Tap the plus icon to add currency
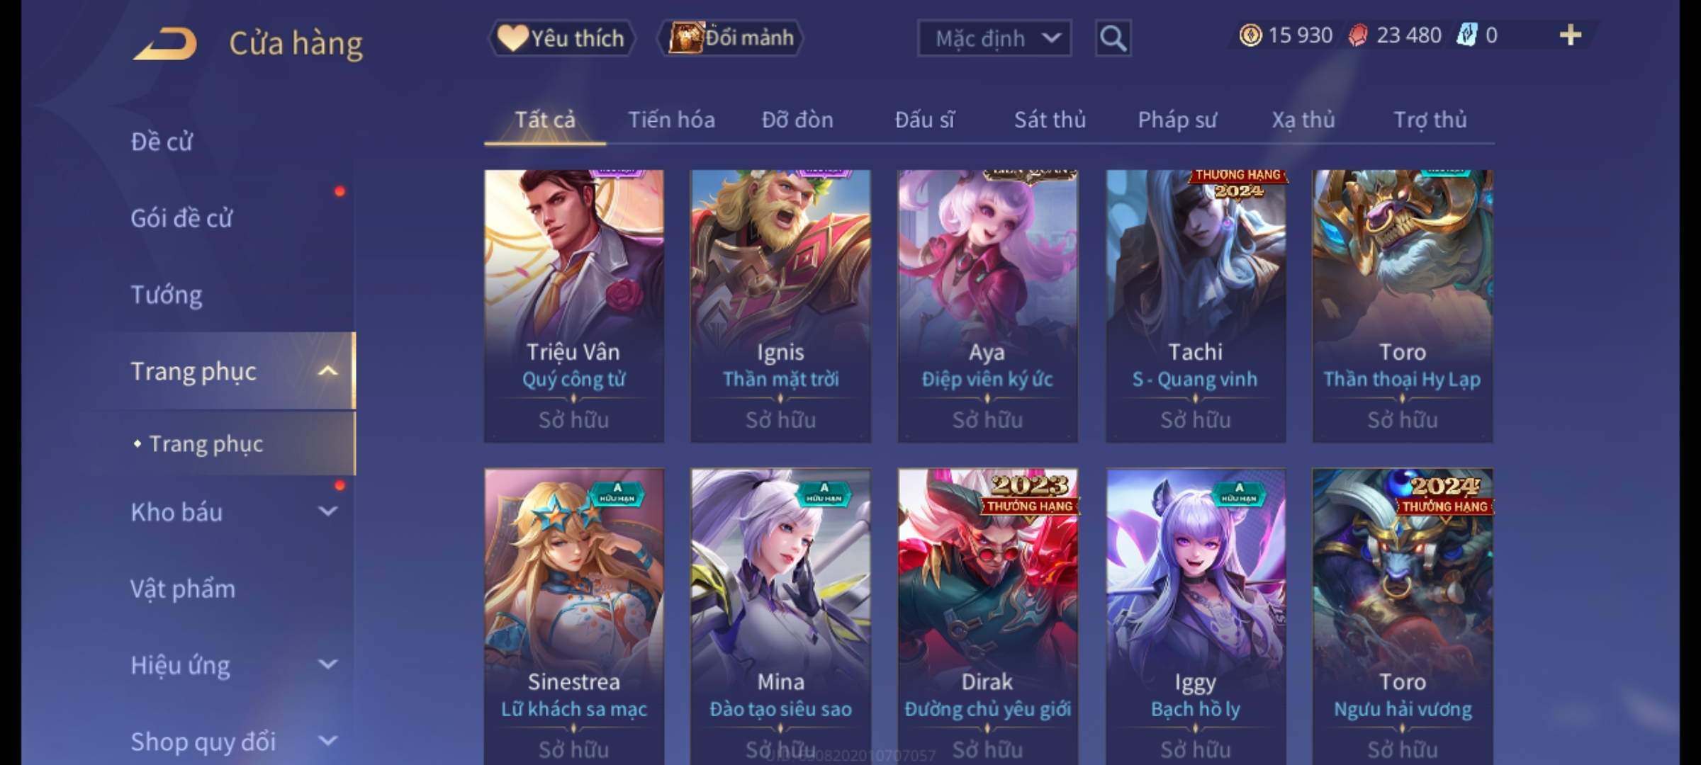 (1571, 35)
